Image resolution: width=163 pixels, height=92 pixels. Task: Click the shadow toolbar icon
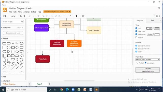click(59, 16)
